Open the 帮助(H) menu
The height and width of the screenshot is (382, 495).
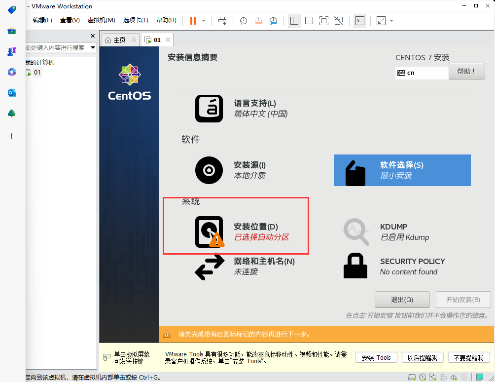[166, 20]
